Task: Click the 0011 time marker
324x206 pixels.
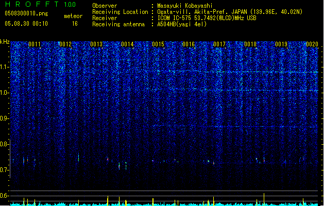Action: pyautogui.click(x=35, y=44)
